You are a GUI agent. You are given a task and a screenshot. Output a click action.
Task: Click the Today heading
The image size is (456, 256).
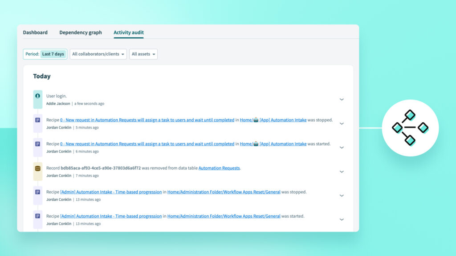click(x=42, y=76)
